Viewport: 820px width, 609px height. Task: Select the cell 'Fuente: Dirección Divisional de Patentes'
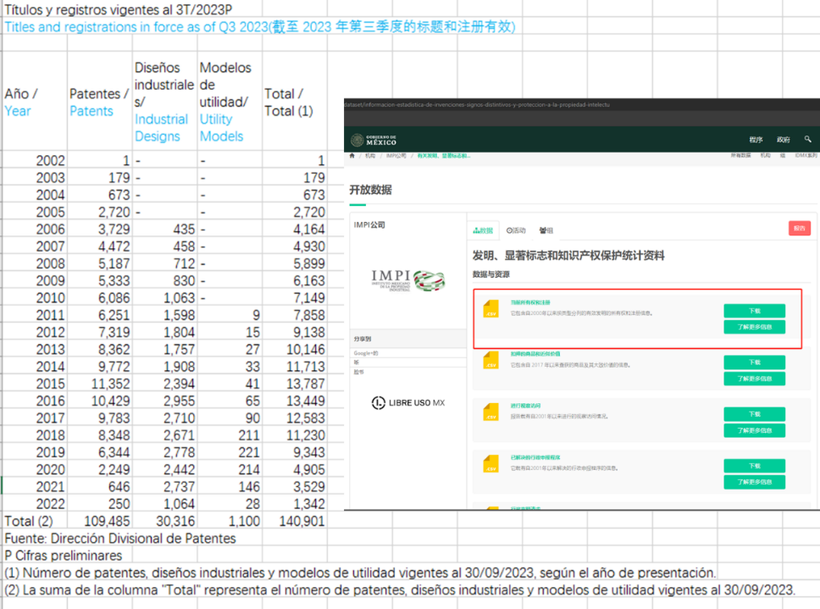click(x=120, y=539)
